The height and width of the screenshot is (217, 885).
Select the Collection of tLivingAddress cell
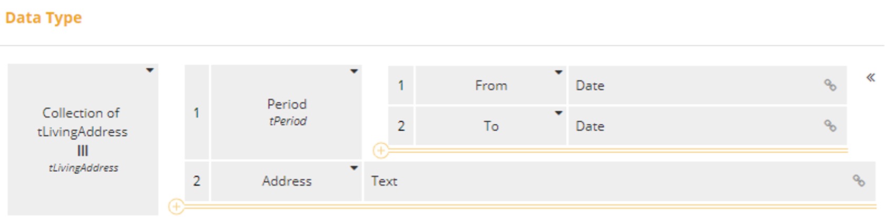83,139
